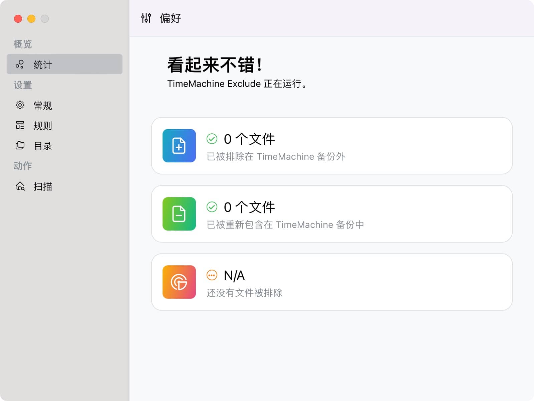Open the 统计 statistics sidebar item
The image size is (534, 401).
[64, 64]
